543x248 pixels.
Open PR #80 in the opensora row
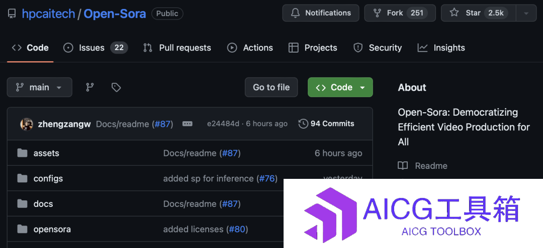point(237,229)
